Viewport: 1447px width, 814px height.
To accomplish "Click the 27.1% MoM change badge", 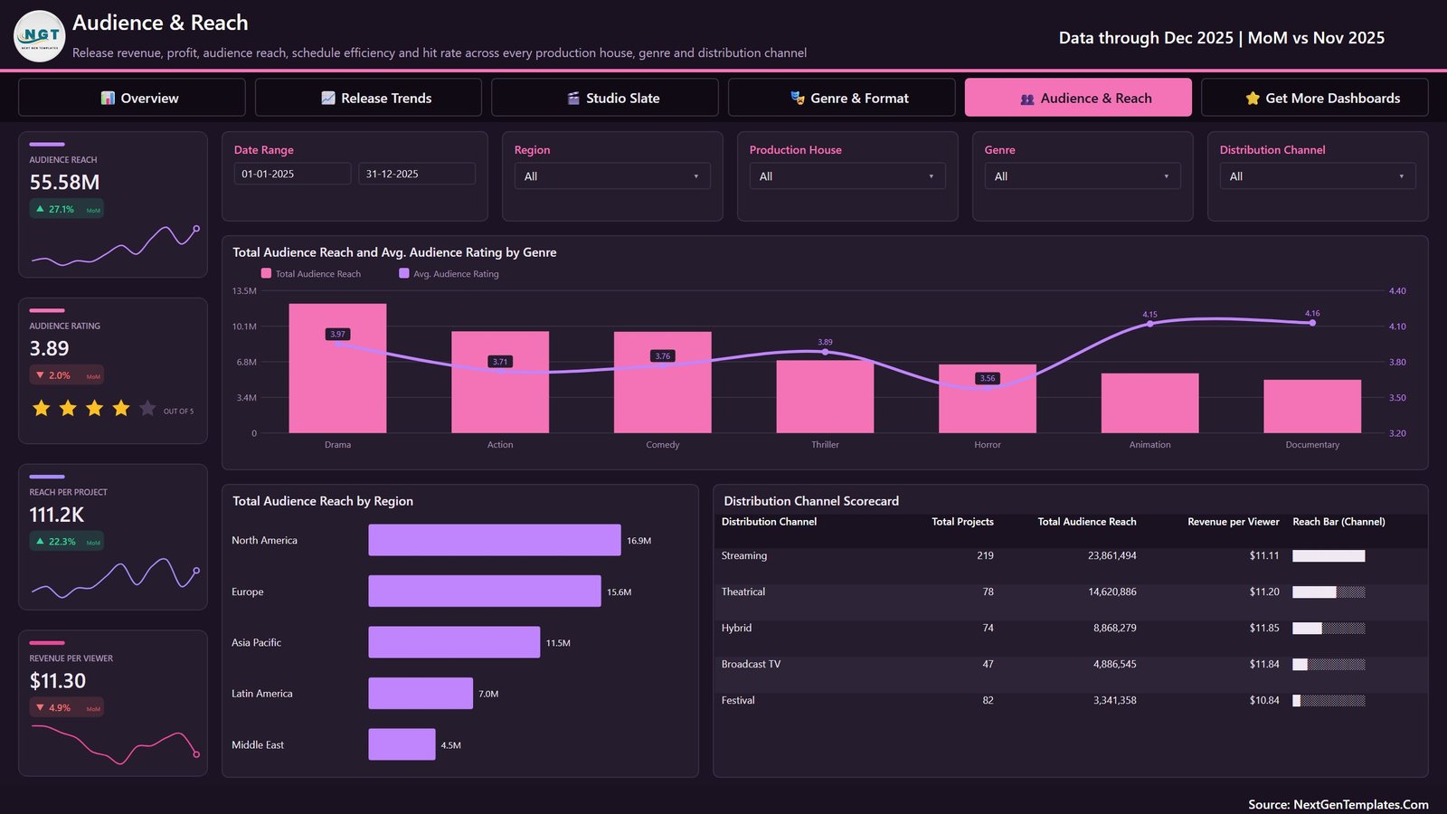I will 67,209.
